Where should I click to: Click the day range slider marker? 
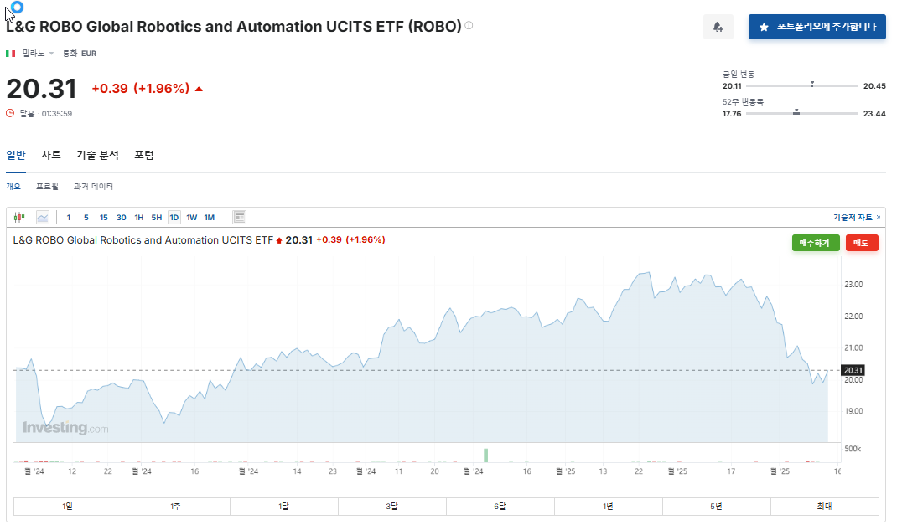pyautogui.click(x=811, y=85)
